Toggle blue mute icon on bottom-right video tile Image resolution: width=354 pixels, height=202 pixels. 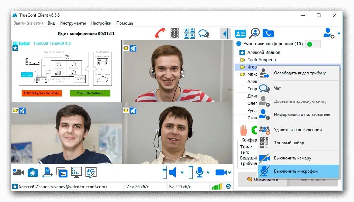click(x=133, y=111)
